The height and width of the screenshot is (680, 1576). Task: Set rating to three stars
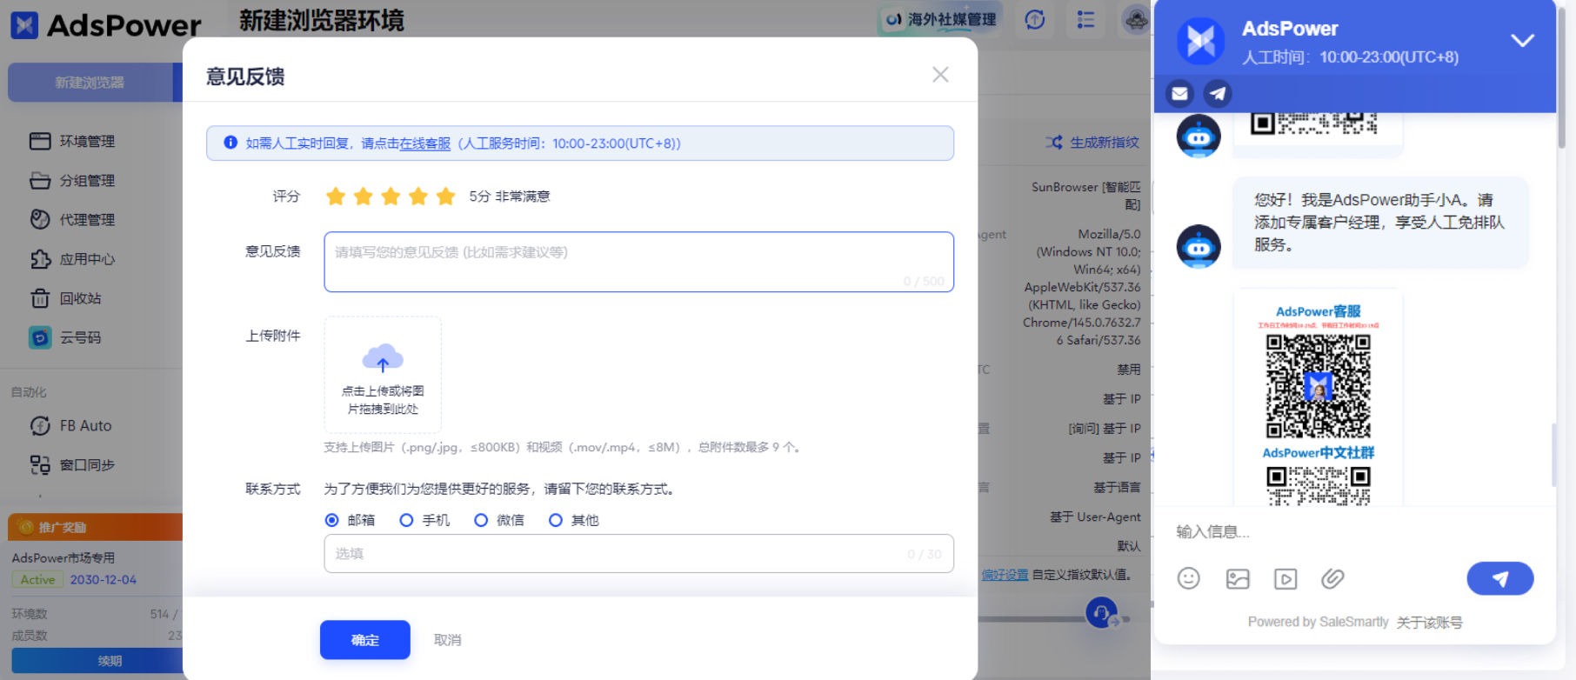(391, 197)
